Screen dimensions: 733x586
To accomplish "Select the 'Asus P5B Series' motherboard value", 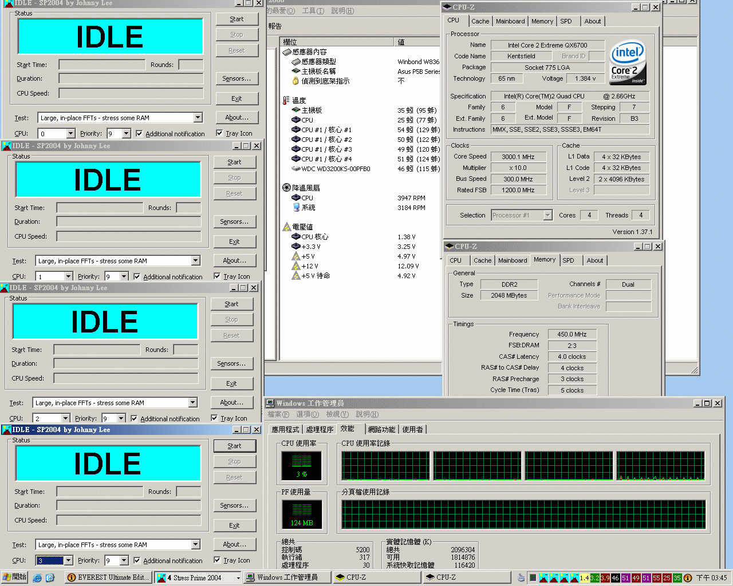I will pos(419,72).
